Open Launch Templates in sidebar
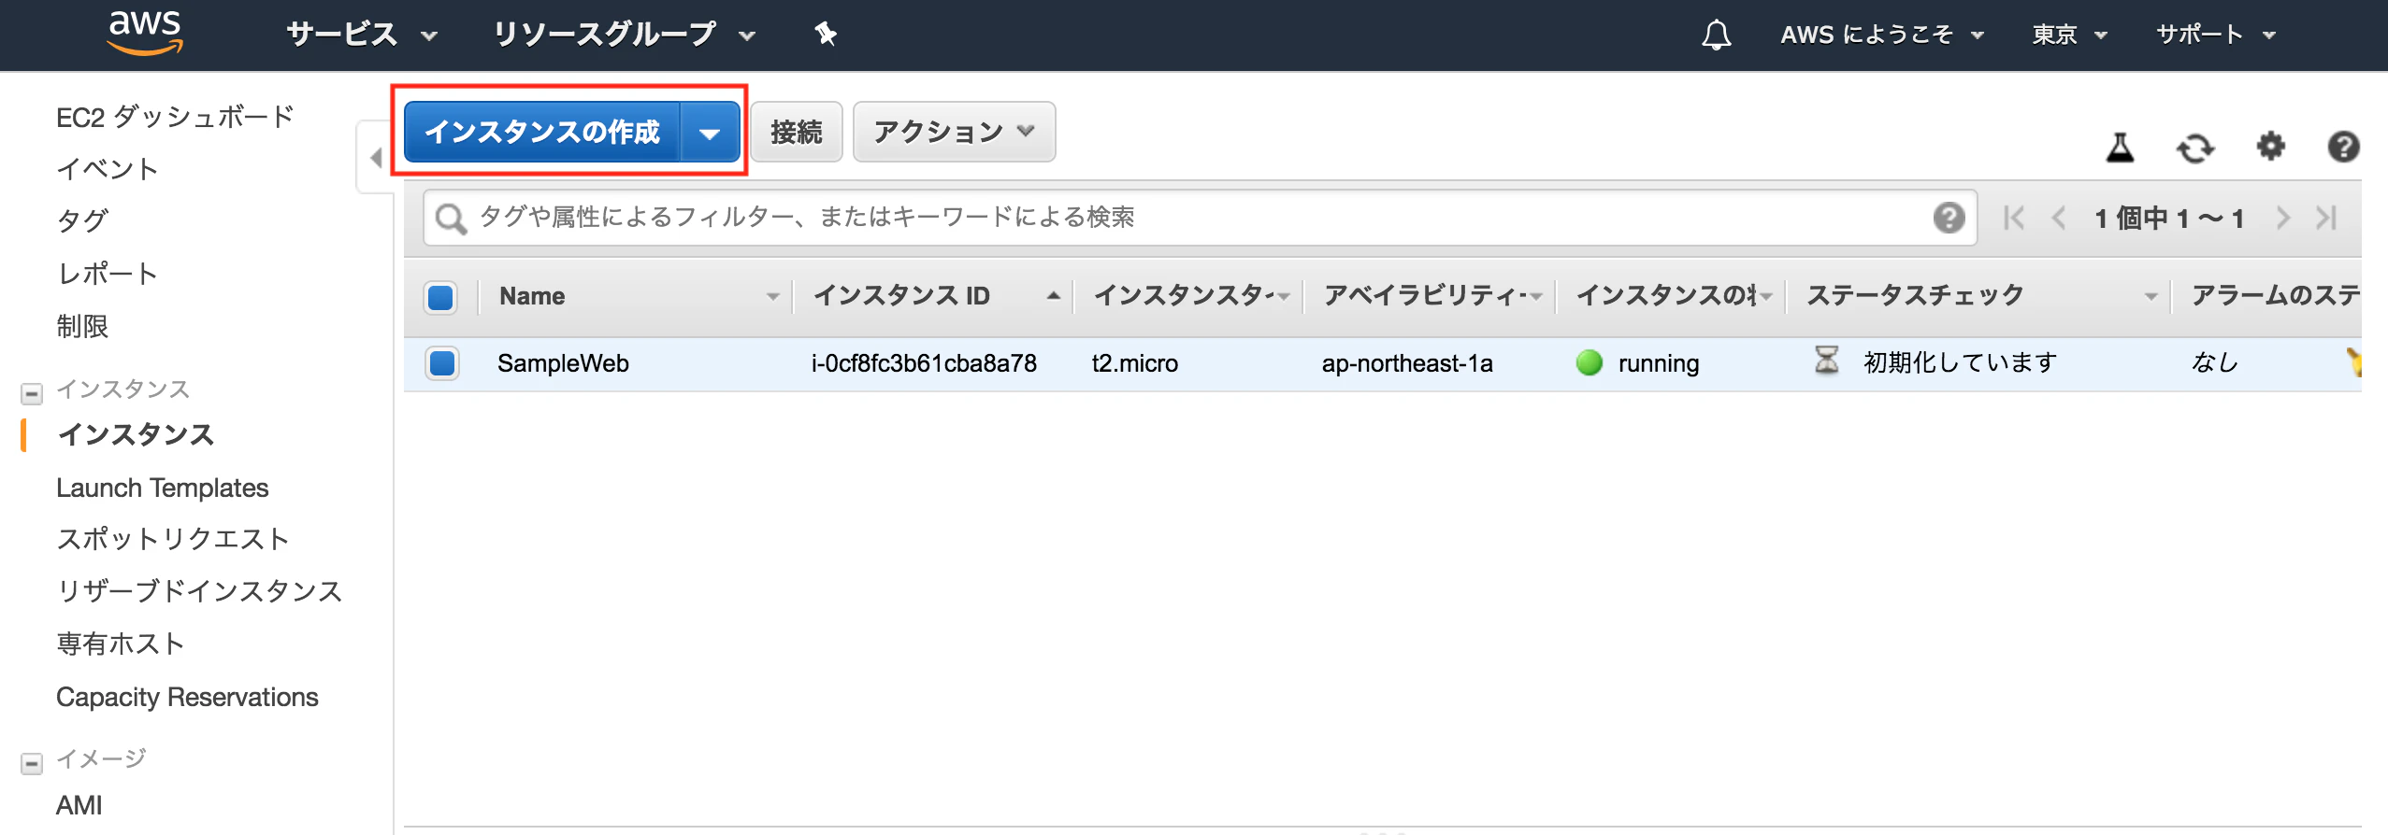 click(163, 488)
